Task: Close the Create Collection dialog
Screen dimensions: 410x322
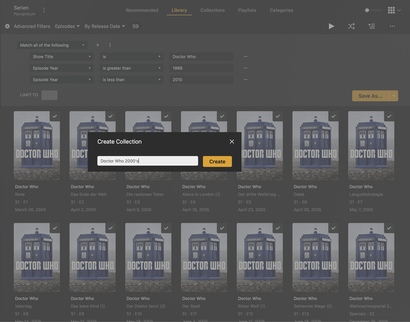Action: tap(231, 141)
